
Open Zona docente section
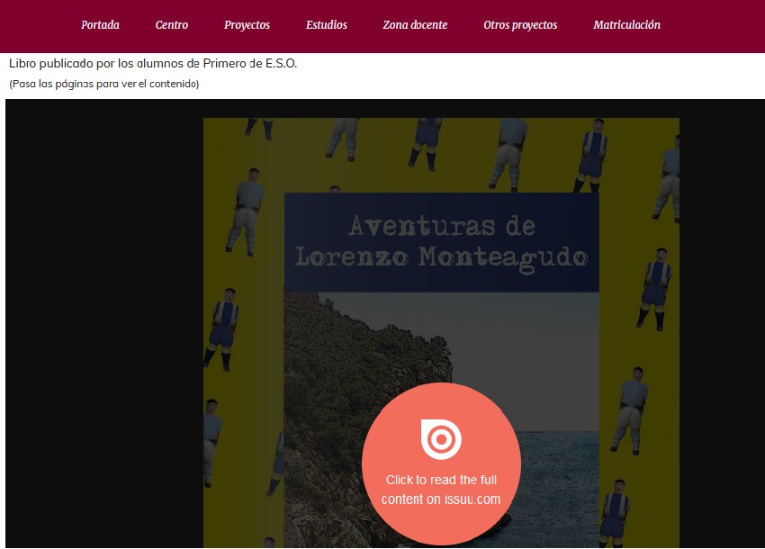pos(415,25)
